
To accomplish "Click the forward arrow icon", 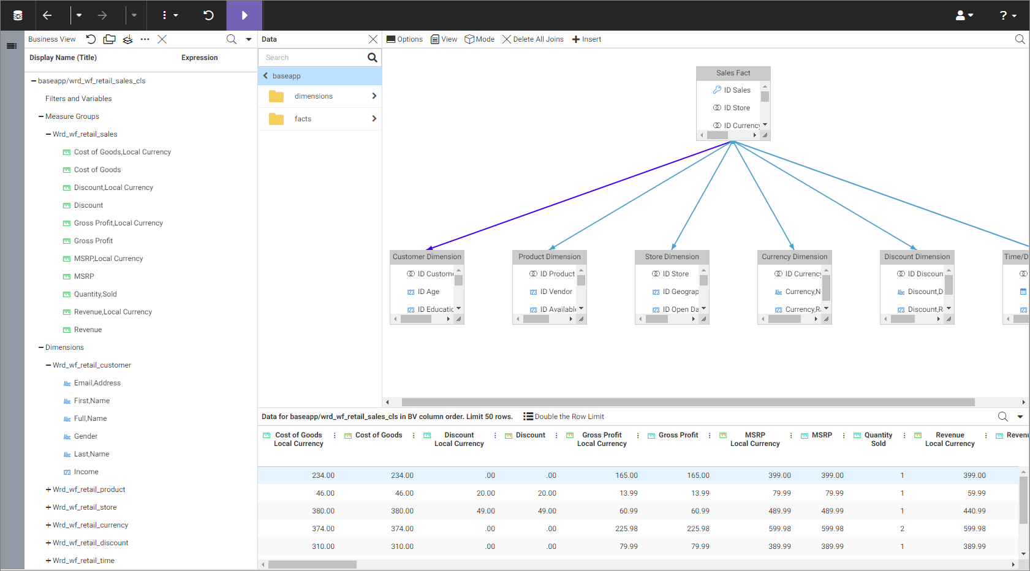I will pyautogui.click(x=102, y=15).
